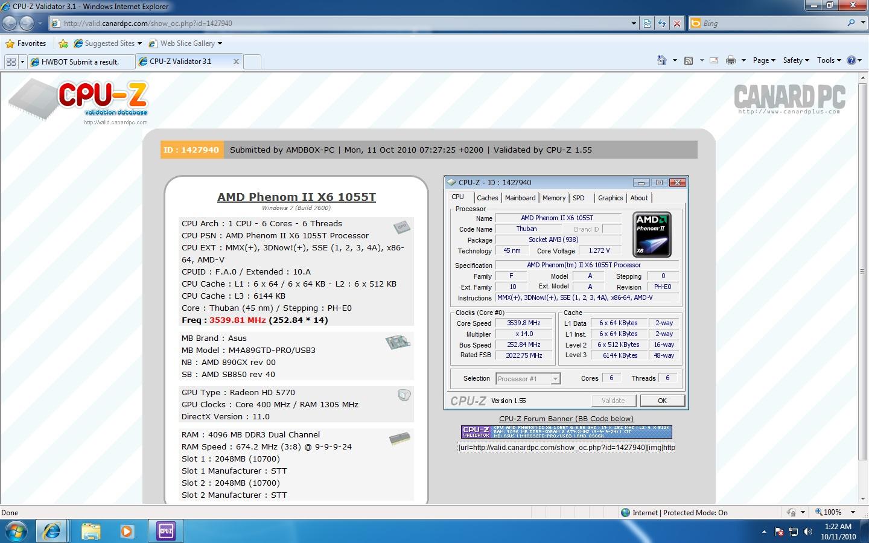The height and width of the screenshot is (543, 869).
Task: Stop loading with the red X icon
Action: pos(677,23)
